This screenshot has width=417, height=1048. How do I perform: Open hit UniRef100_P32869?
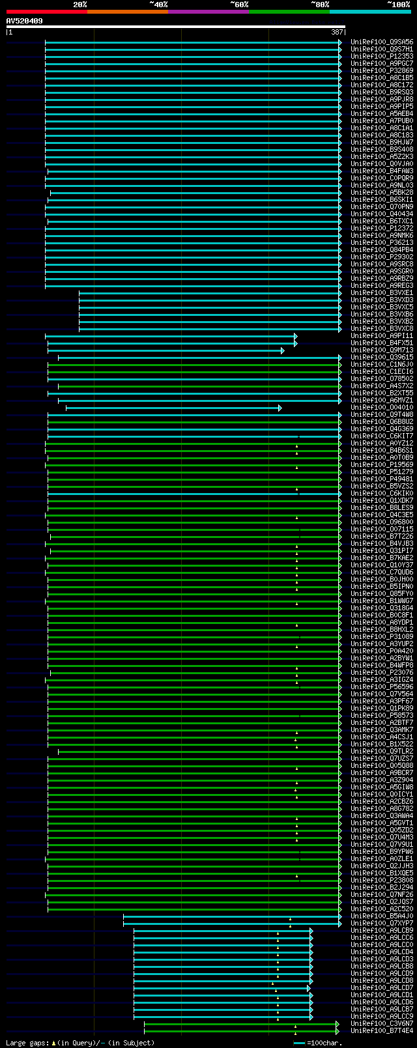(x=382, y=70)
